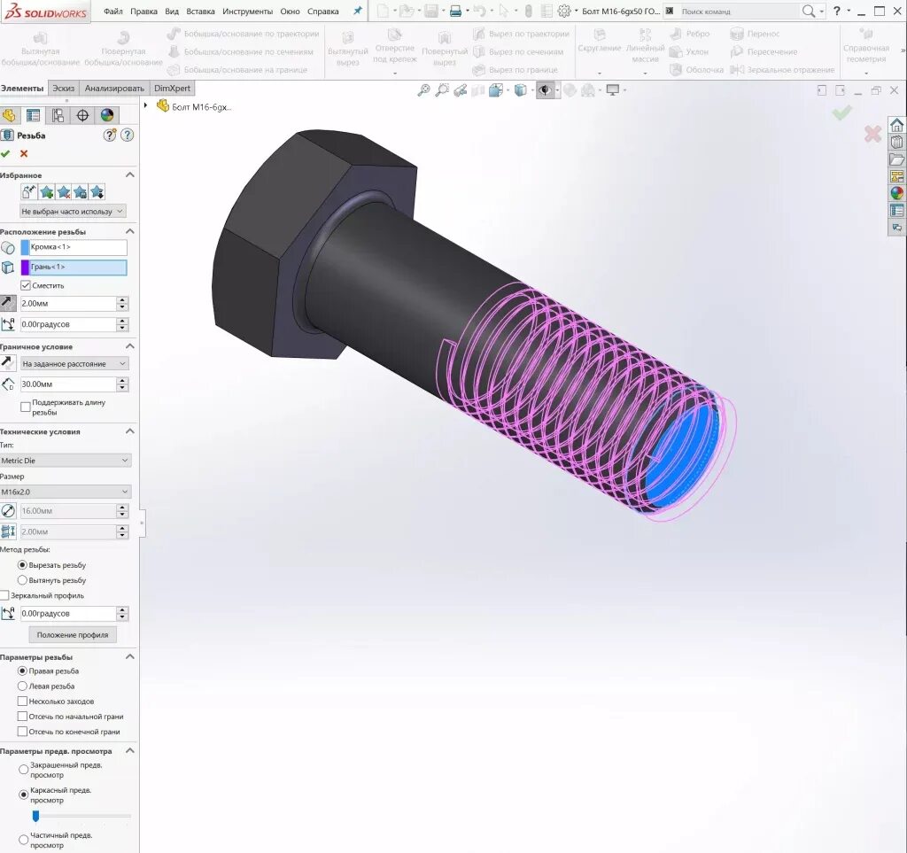Click the Zoom to Area icon

[x=442, y=90]
